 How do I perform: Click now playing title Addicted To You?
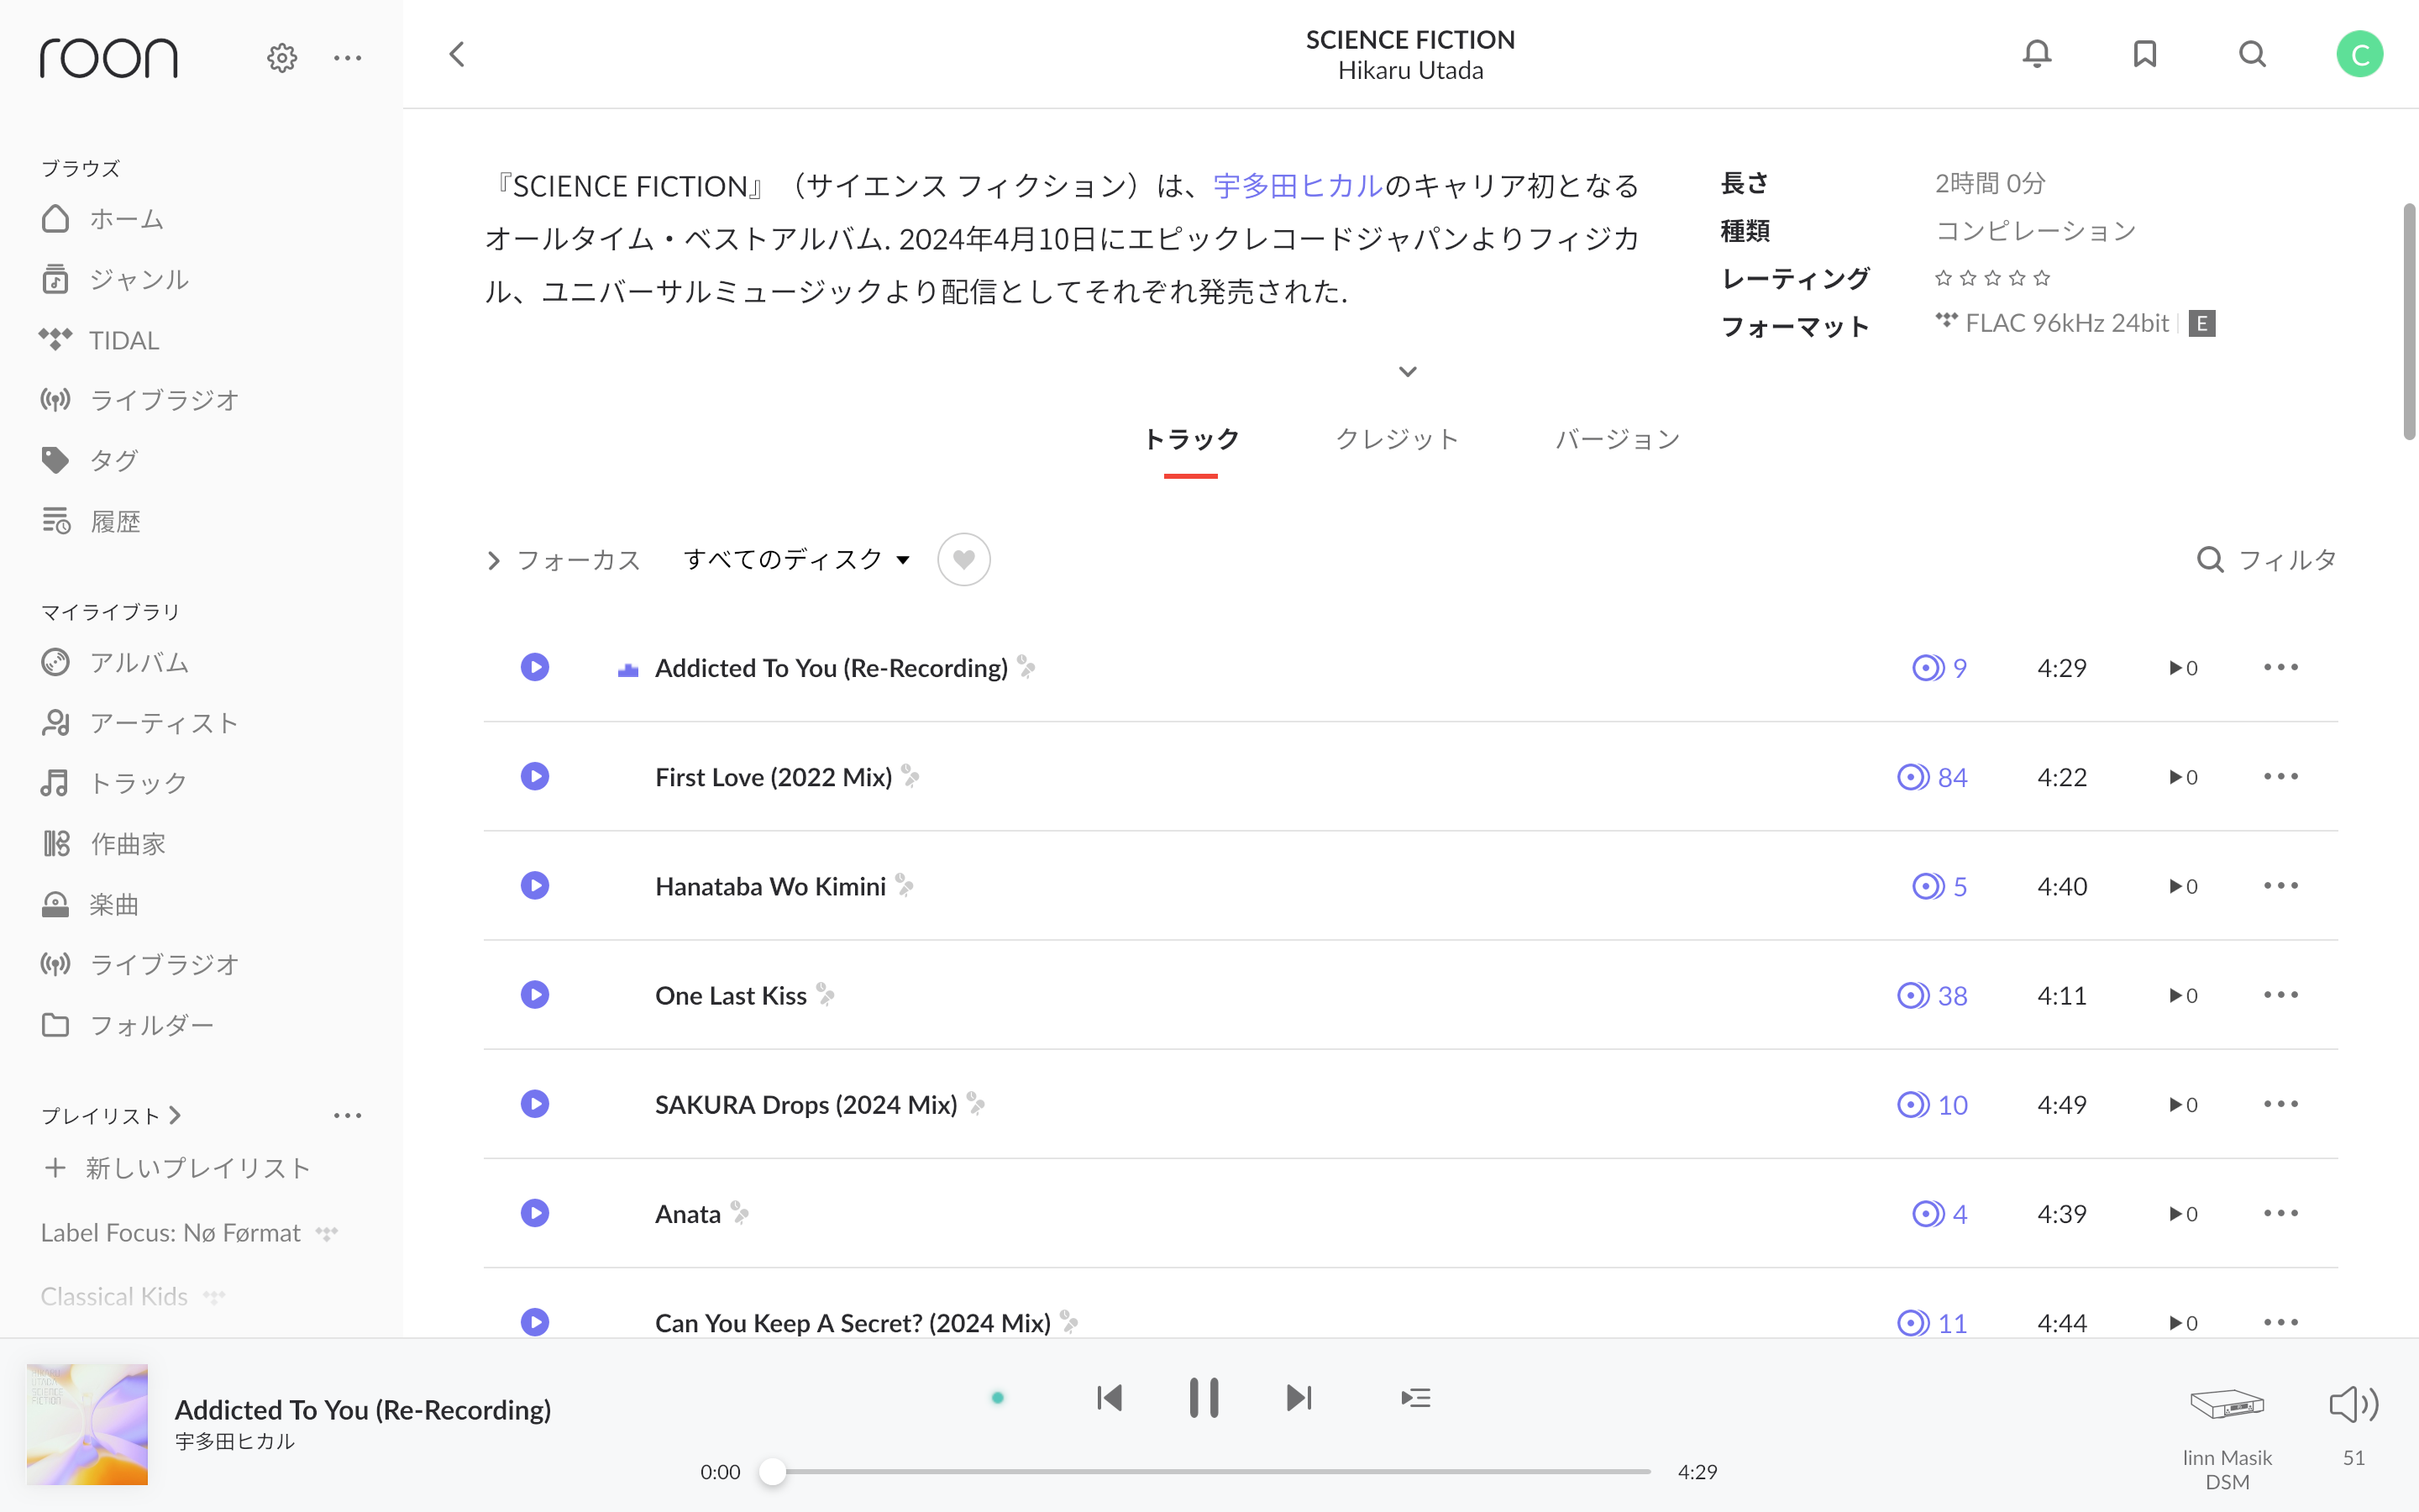click(x=363, y=1409)
